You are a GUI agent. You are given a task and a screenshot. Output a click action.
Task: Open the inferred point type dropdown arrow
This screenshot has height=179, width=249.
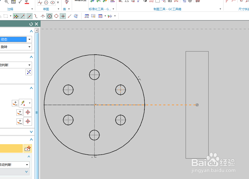click(30, 103)
